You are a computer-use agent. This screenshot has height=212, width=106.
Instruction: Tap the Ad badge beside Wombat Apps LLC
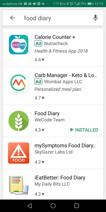pos(38,82)
